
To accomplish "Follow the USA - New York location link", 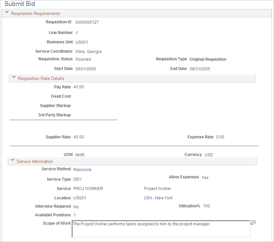I will pos(158,198).
